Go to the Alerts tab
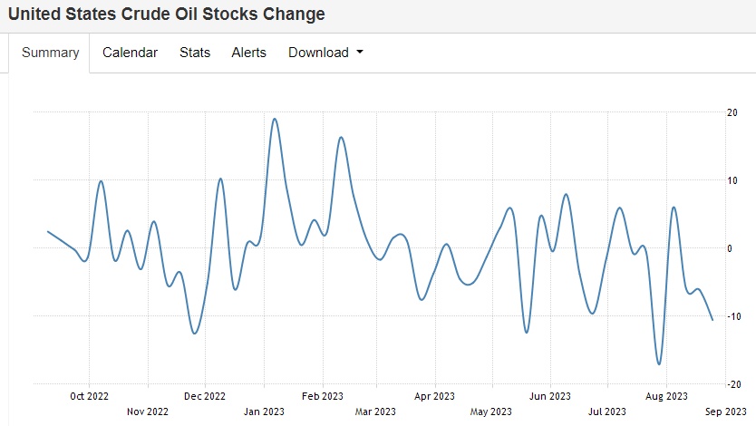Screen dimensions: 756x426 tap(249, 53)
